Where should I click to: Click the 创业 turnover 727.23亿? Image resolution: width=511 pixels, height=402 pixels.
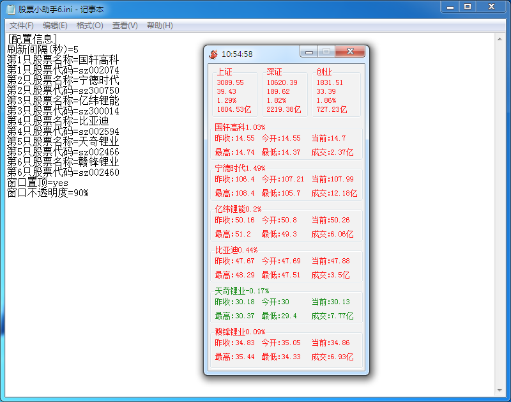(x=332, y=109)
